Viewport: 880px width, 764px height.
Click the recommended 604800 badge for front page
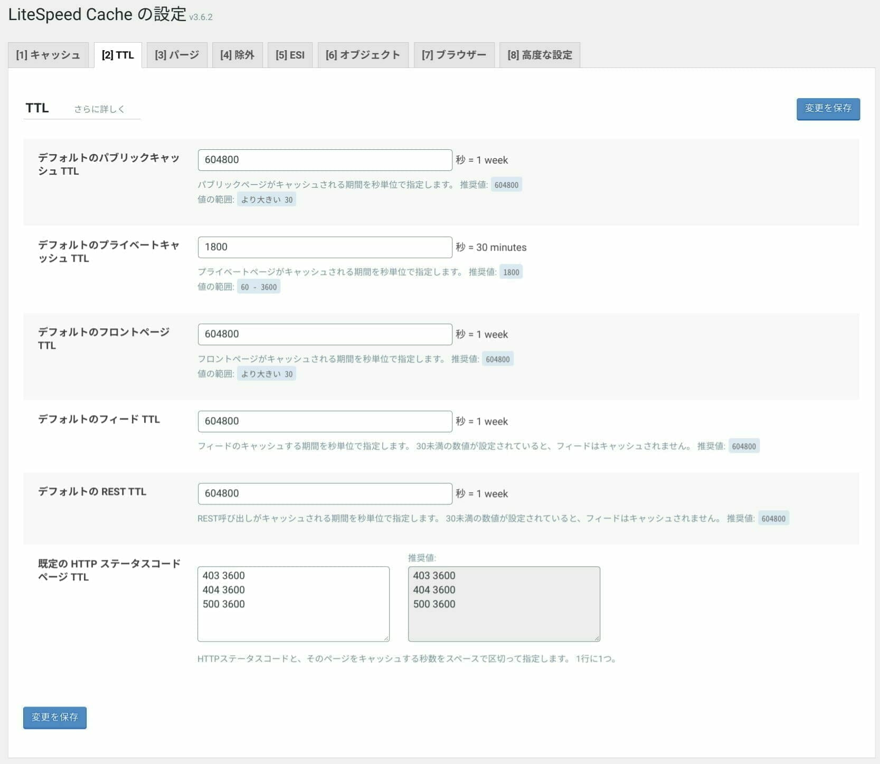click(x=498, y=359)
